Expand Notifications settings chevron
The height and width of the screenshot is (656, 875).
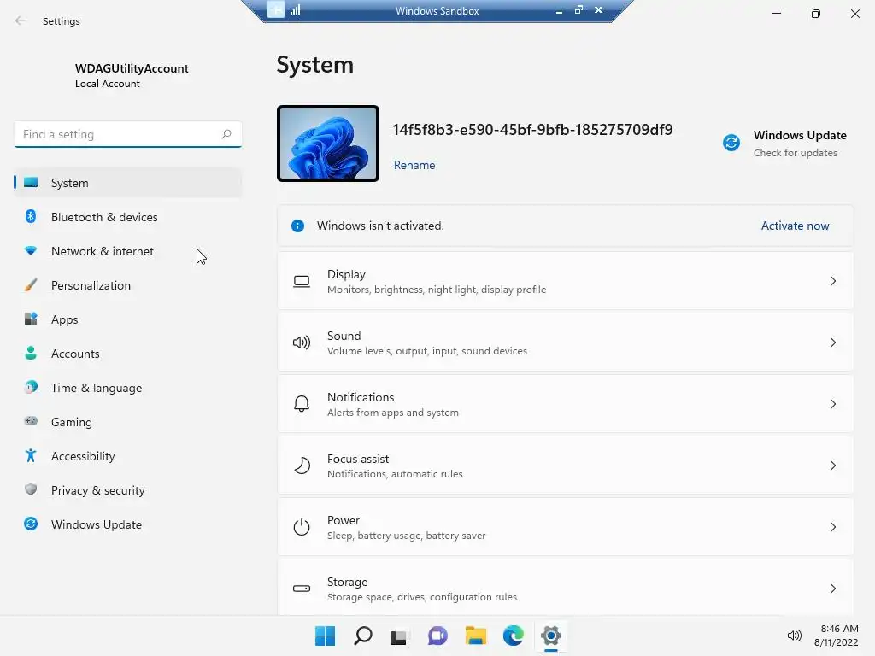click(x=832, y=404)
